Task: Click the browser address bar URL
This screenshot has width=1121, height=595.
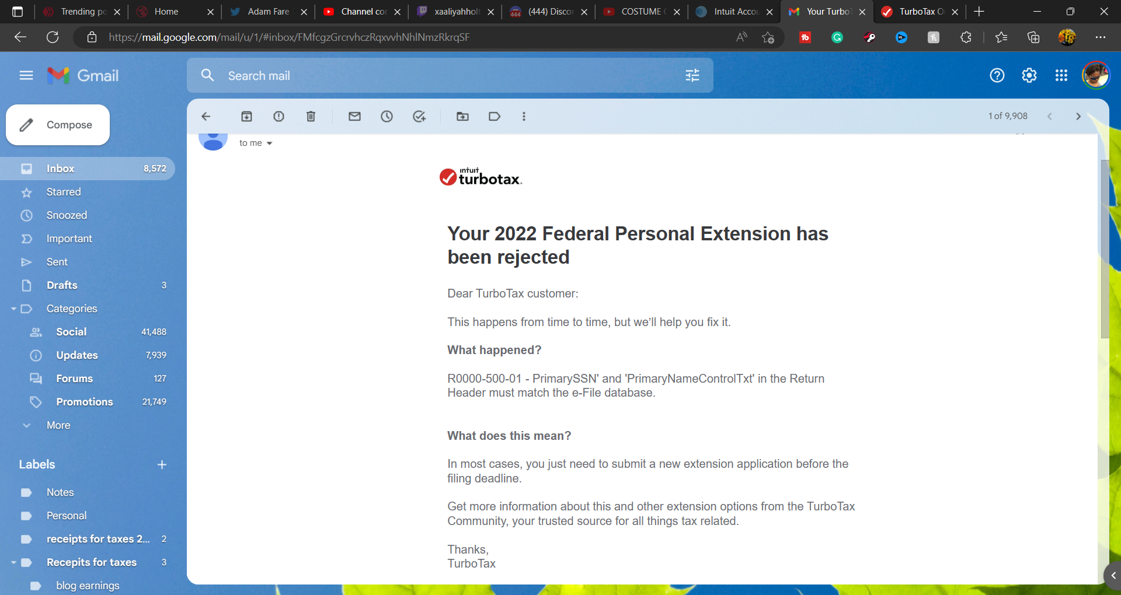Action: [x=289, y=37]
